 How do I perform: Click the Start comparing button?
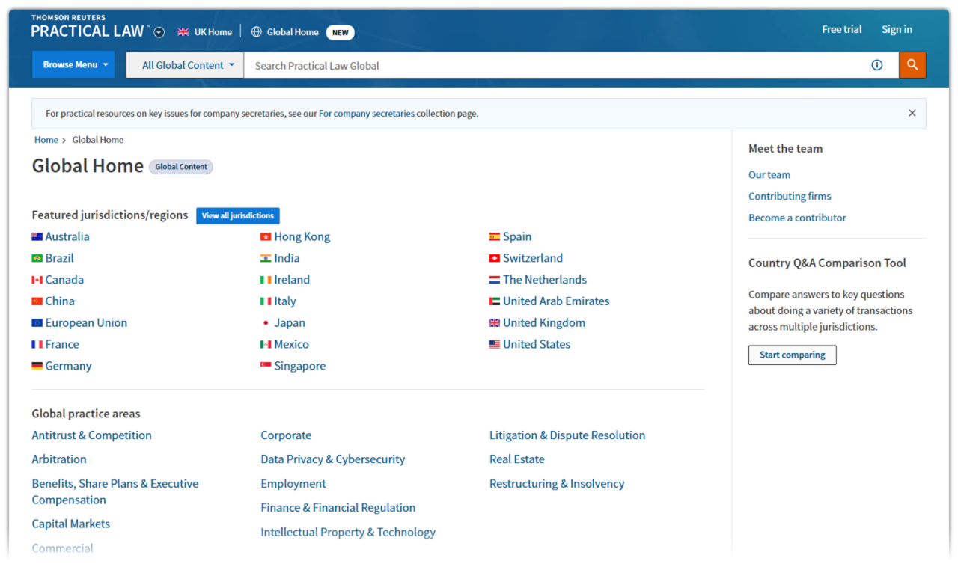click(792, 355)
